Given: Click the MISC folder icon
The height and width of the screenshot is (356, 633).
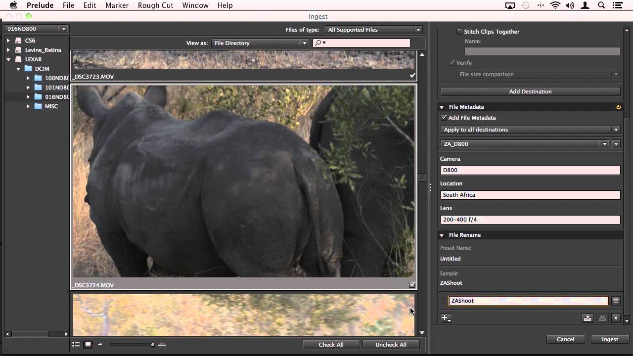Looking at the screenshot, I should 38,106.
